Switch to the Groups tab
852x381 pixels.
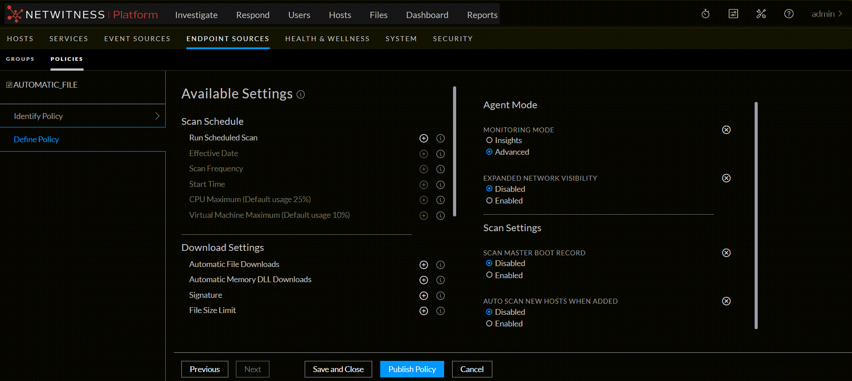pyautogui.click(x=20, y=59)
